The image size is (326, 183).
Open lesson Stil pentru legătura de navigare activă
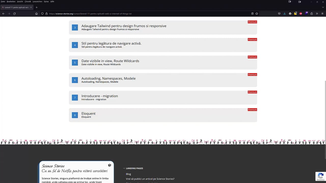click(x=163, y=45)
